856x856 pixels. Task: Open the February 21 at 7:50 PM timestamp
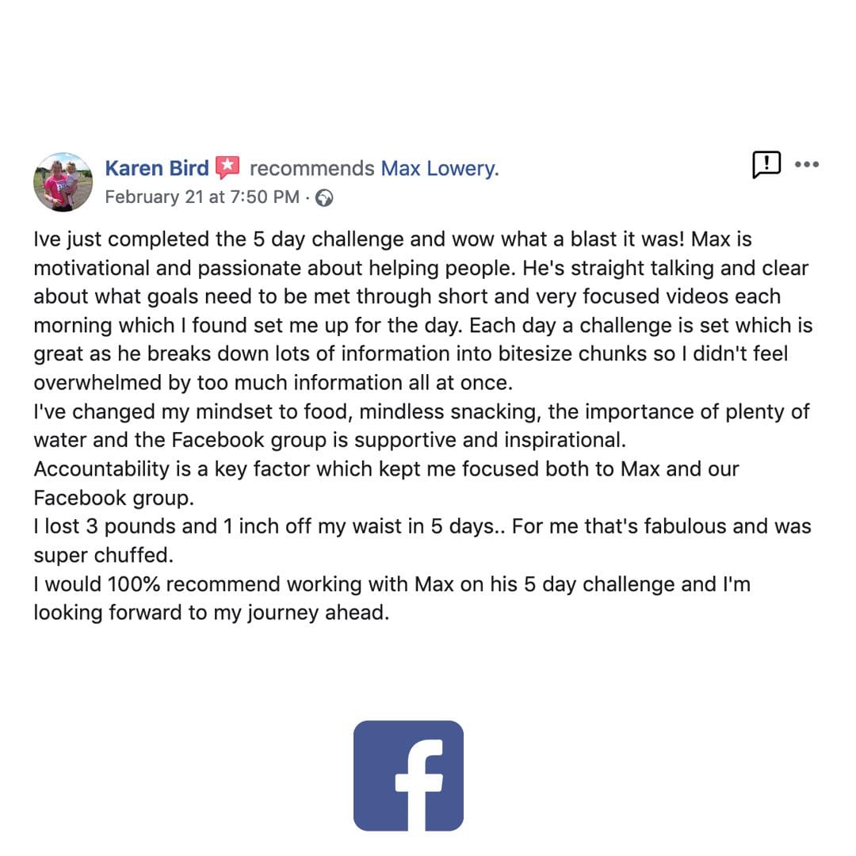pos(202,197)
